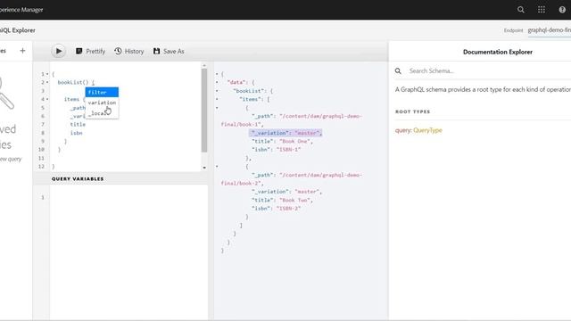Collapse the first book object fold arrow
Screen dimensions: 571x321
(217, 108)
